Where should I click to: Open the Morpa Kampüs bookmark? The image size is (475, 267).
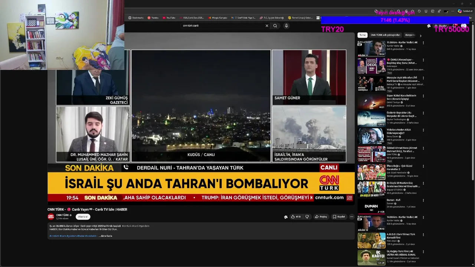[x=217, y=18]
